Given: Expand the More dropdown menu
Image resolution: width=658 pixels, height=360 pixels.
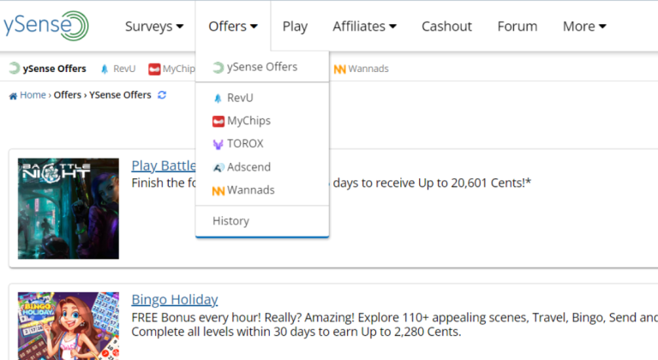Looking at the screenshot, I should coord(584,27).
